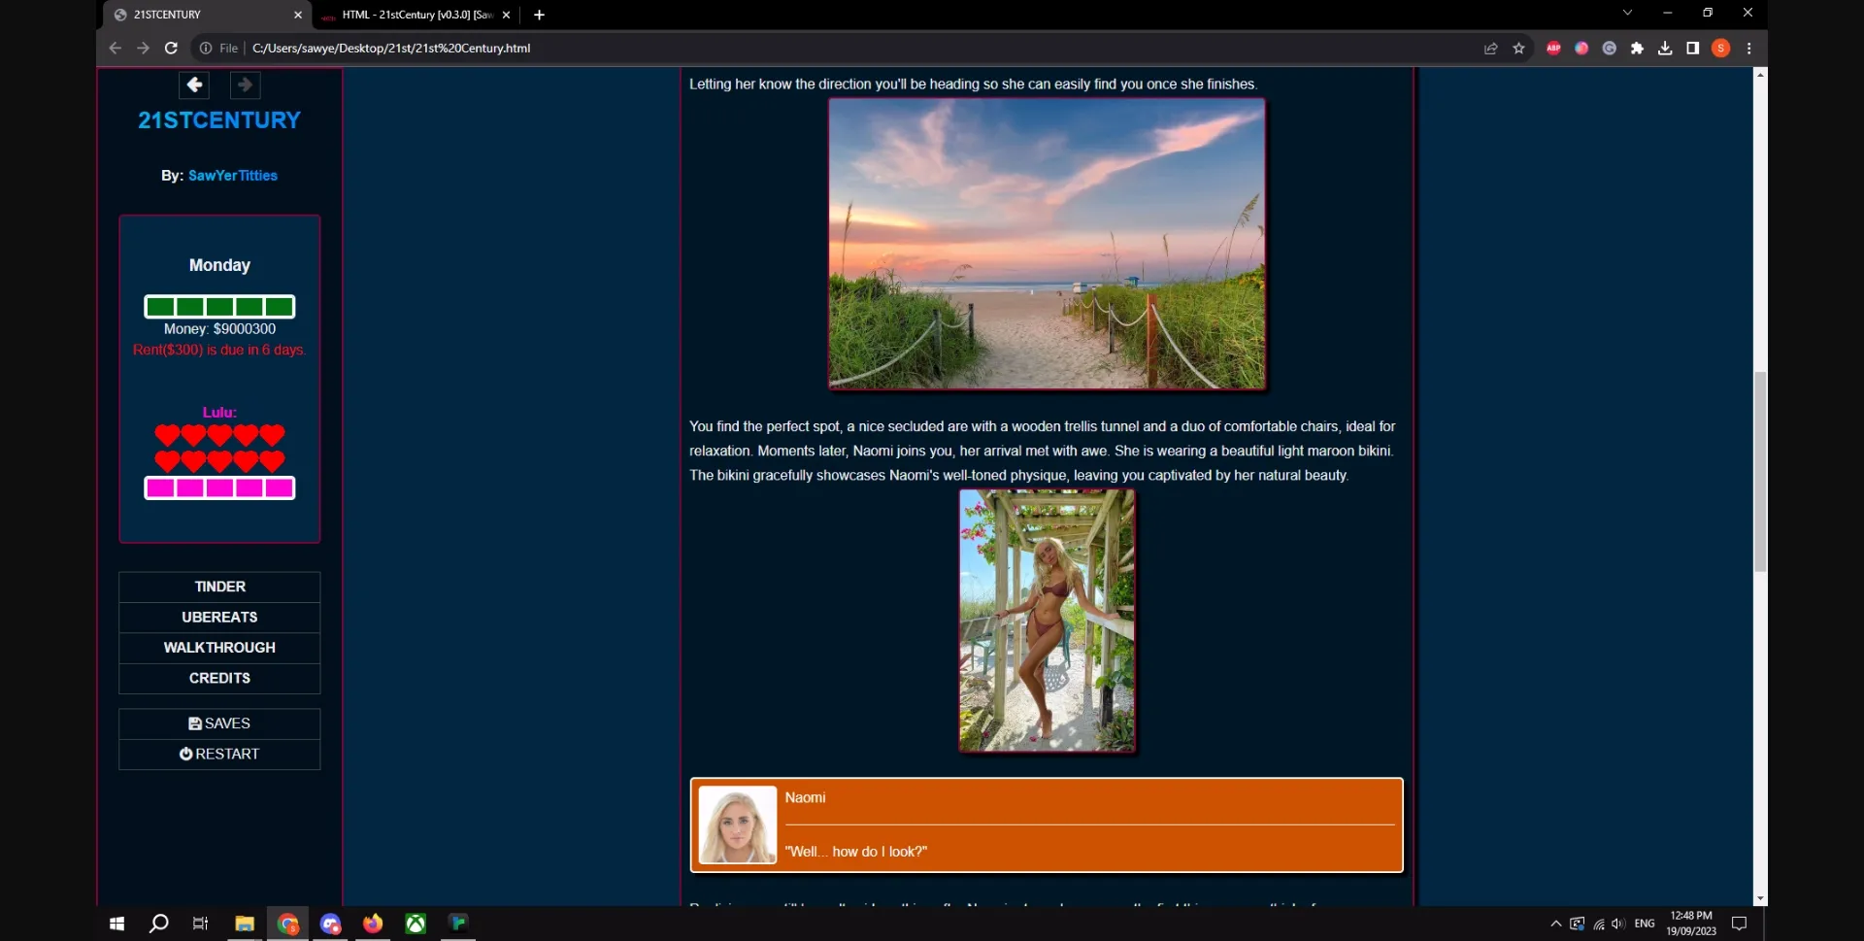
Task: Click the Extensions puzzle-piece icon
Action: pos(1638,48)
